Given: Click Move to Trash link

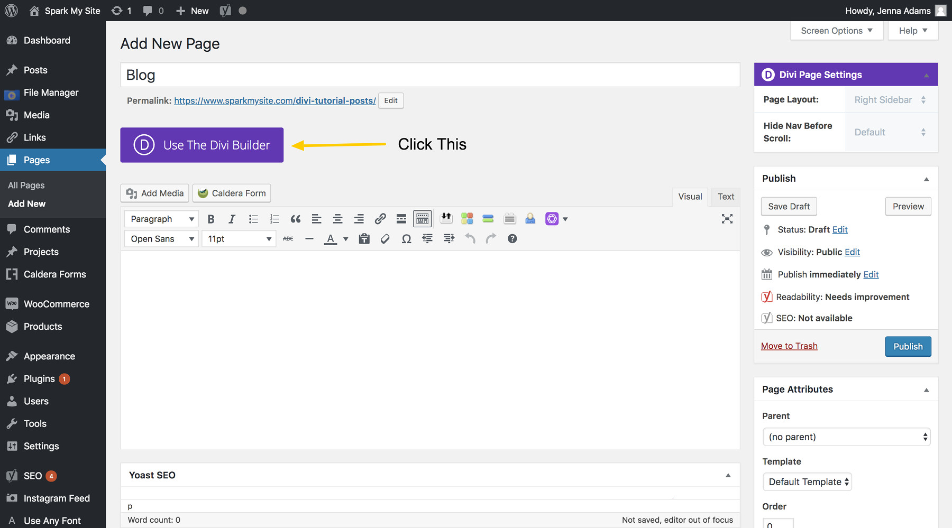Looking at the screenshot, I should coord(789,346).
